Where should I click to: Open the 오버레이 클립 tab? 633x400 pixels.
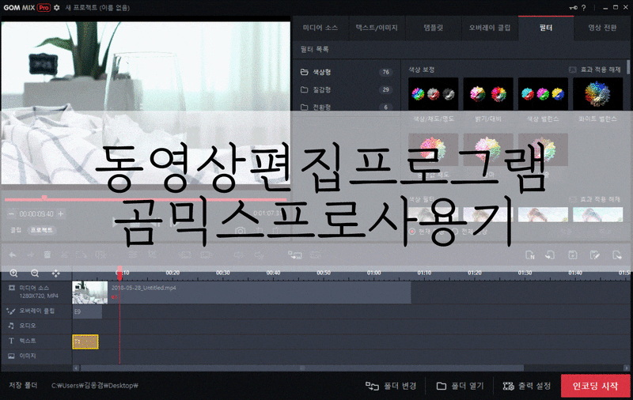pyautogui.click(x=490, y=28)
